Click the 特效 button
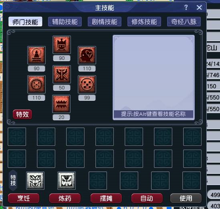Screen dimensions: 220x209 click(22, 114)
